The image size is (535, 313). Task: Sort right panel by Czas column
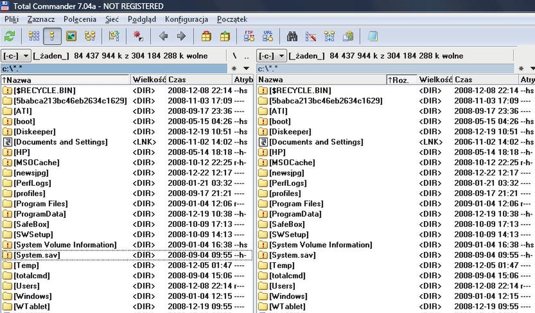[486, 80]
